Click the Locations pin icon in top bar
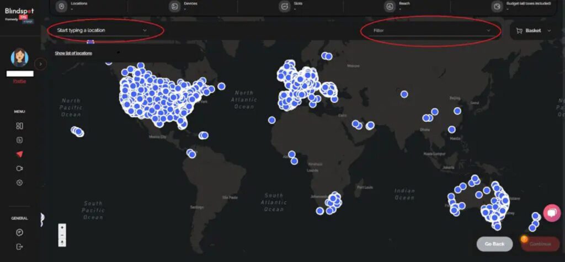The image size is (565, 262). coord(62,7)
